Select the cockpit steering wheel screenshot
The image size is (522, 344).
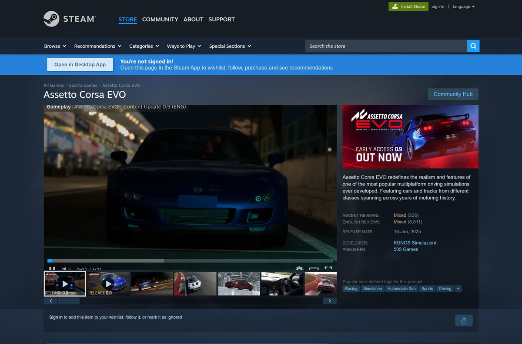coord(282,284)
